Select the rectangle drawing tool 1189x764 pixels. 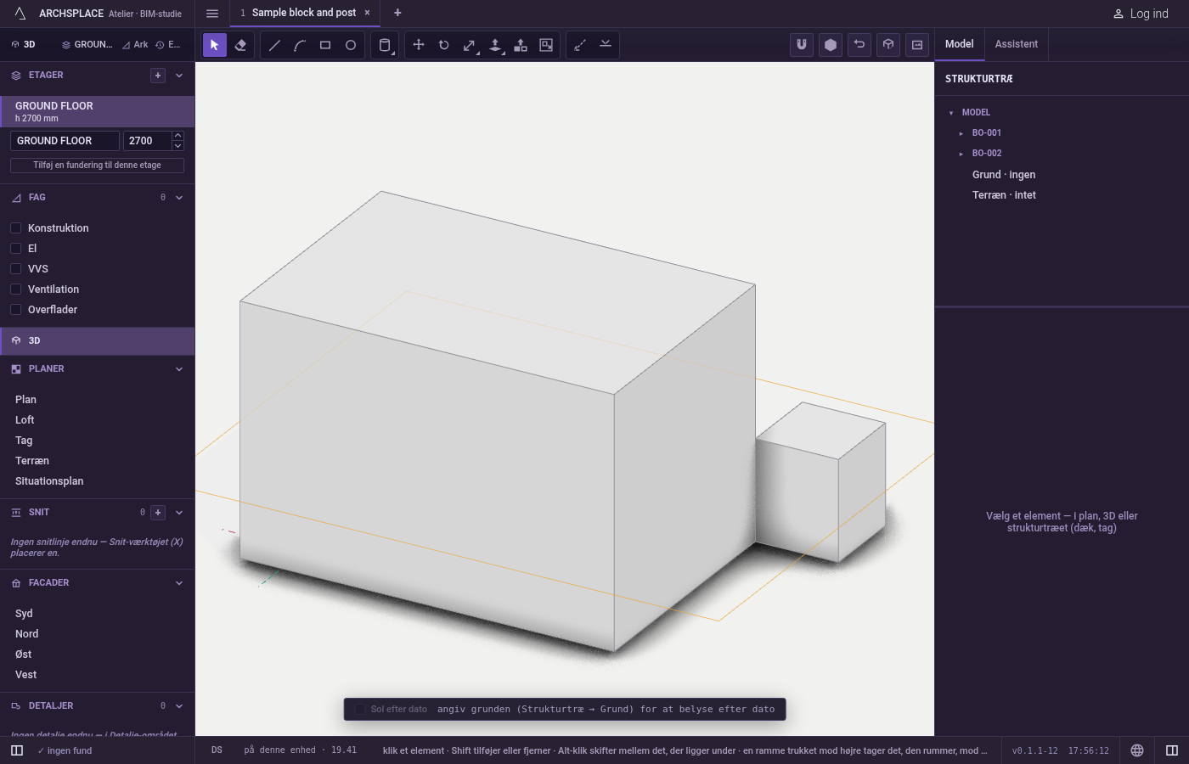tap(325, 45)
